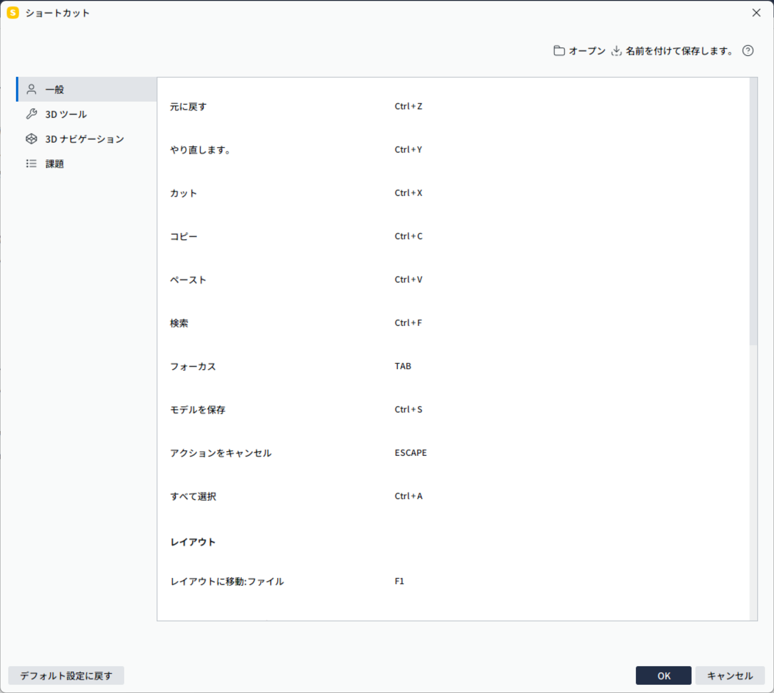Click the wrench icon for 3D ツール
This screenshot has height=693, width=774.
click(x=31, y=114)
